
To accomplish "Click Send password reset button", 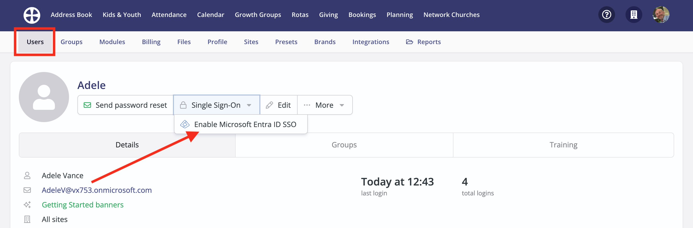I will pyautogui.click(x=125, y=105).
